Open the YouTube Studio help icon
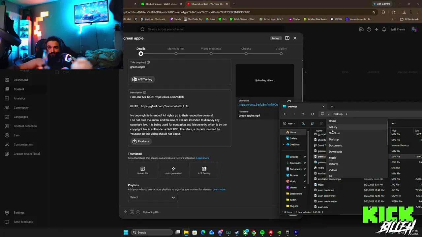 point(369,29)
